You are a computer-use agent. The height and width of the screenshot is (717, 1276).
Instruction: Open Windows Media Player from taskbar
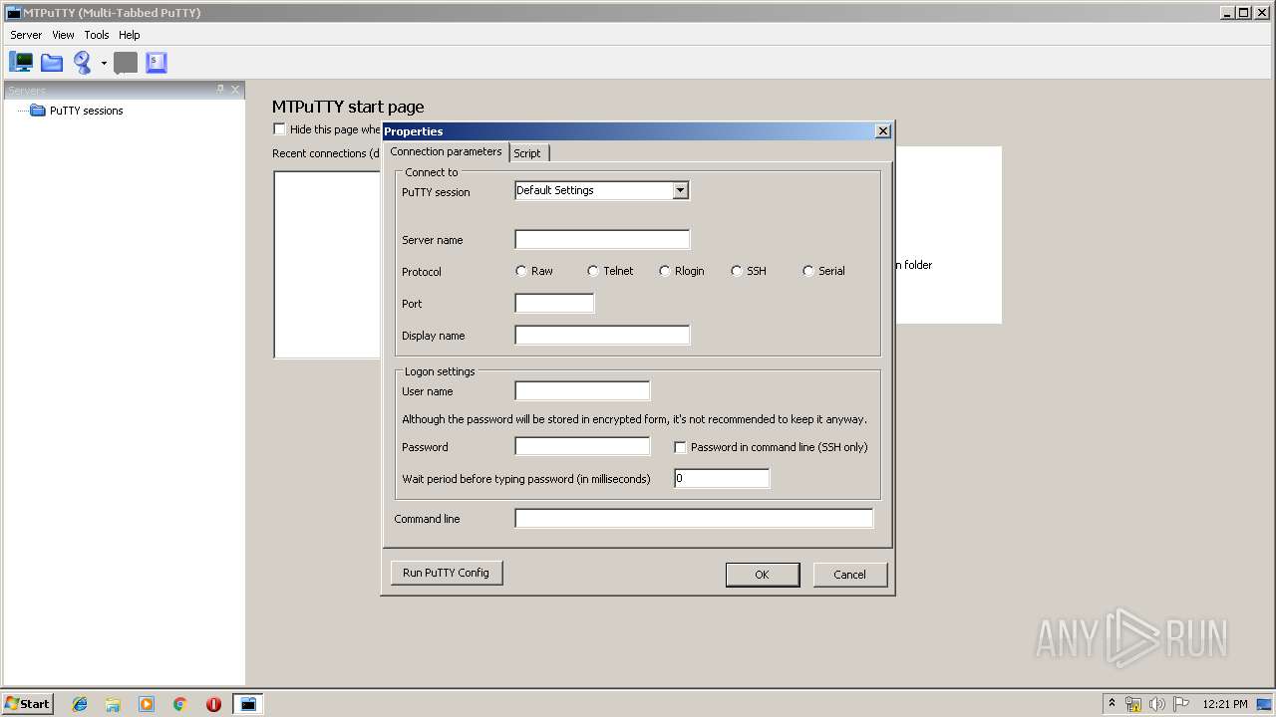[x=147, y=704]
